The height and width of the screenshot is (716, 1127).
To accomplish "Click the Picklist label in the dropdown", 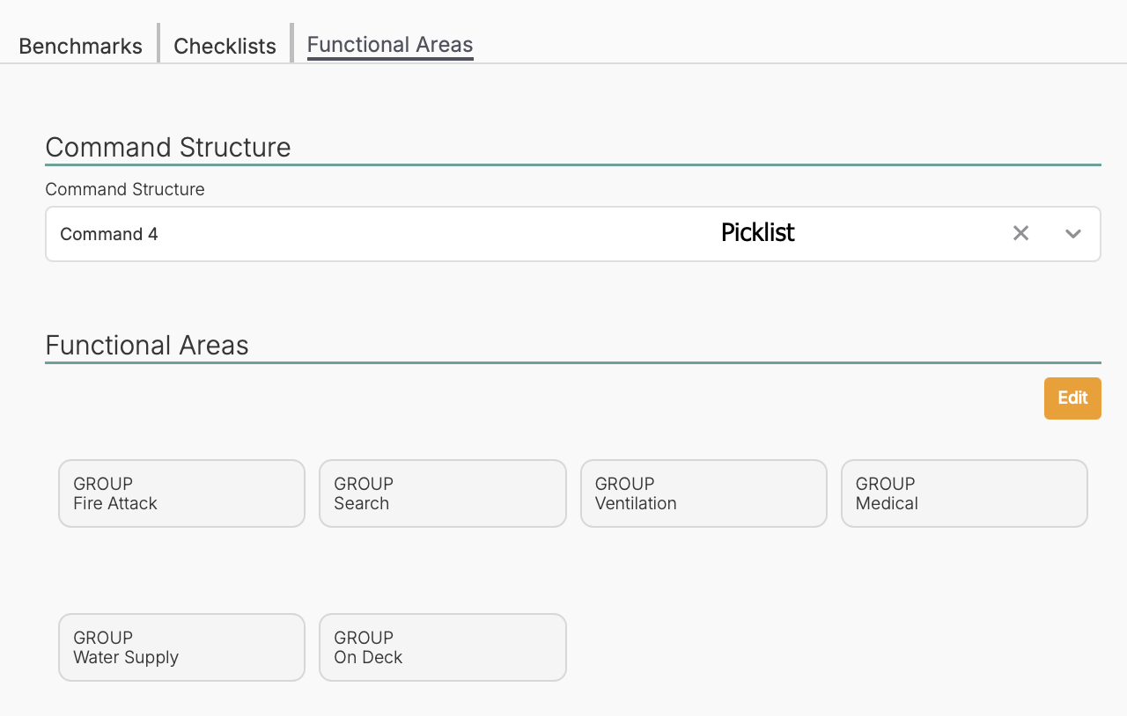I will point(757,232).
